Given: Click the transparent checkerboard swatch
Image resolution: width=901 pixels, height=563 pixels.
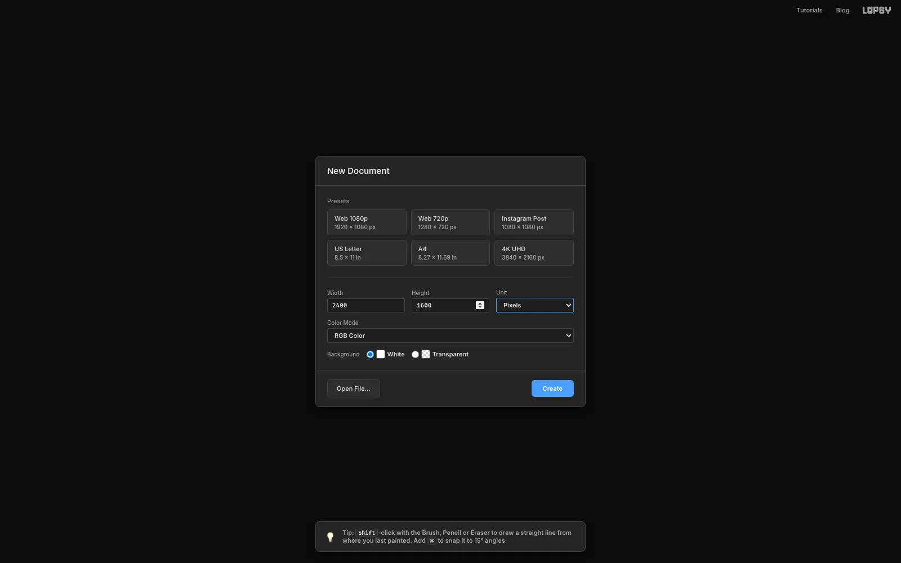Looking at the screenshot, I should [x=426, y=354].
